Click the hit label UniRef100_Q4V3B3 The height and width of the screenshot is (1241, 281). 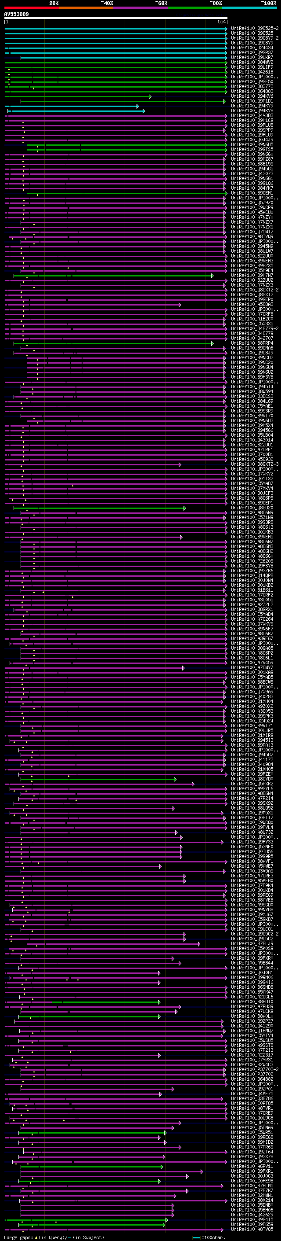[252, 116]
